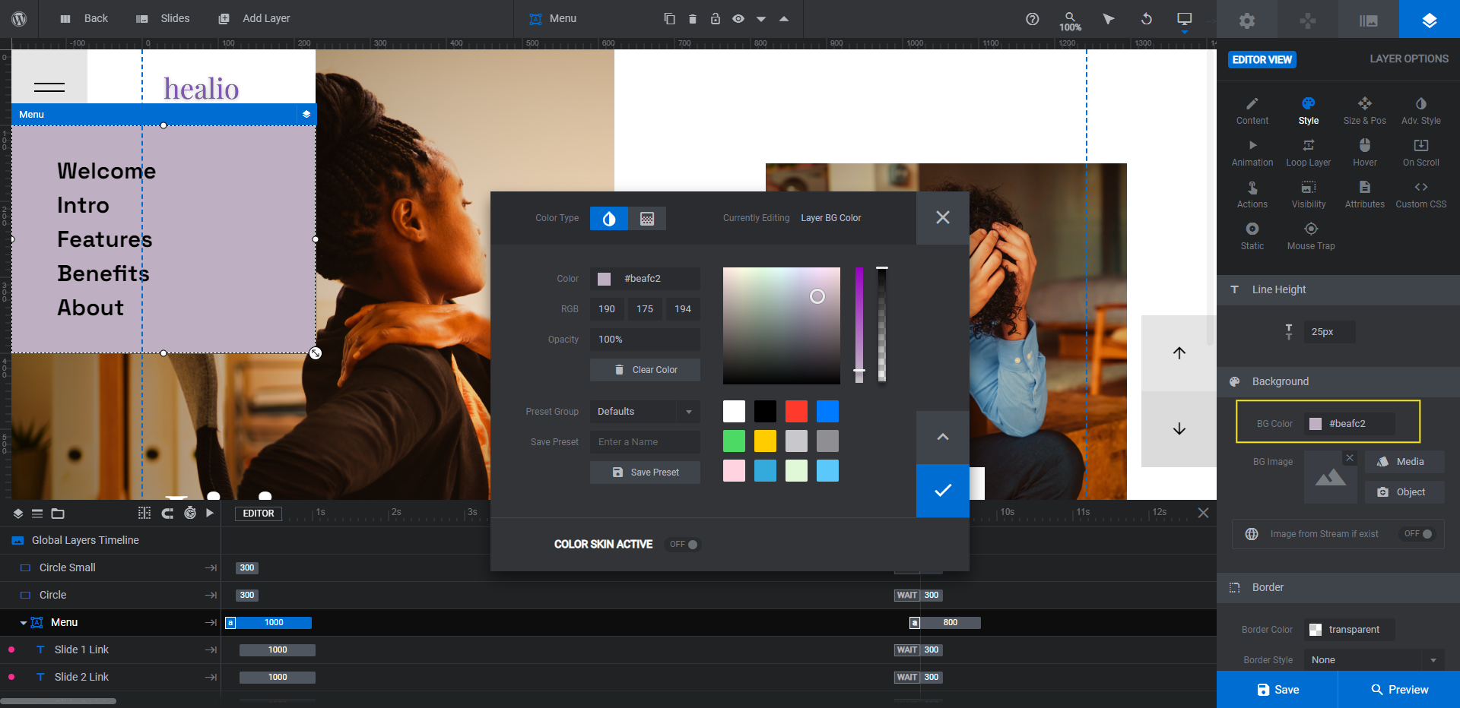Select gradient color type icon
The height and width of the screenshot is (708, 1460).
click(x=647, y=219)
